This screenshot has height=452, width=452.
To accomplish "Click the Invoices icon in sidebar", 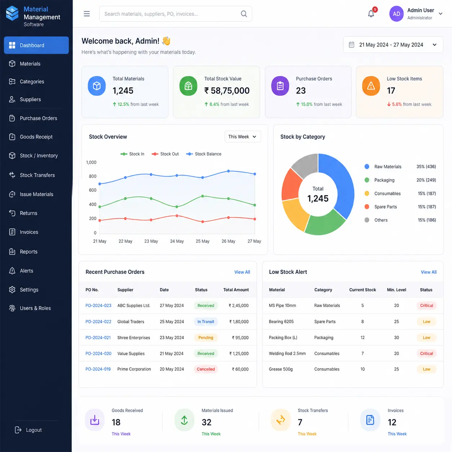I will (12, 232).
